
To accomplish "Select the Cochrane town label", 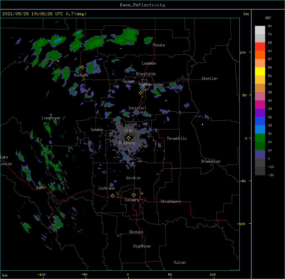I will point(106,188).
